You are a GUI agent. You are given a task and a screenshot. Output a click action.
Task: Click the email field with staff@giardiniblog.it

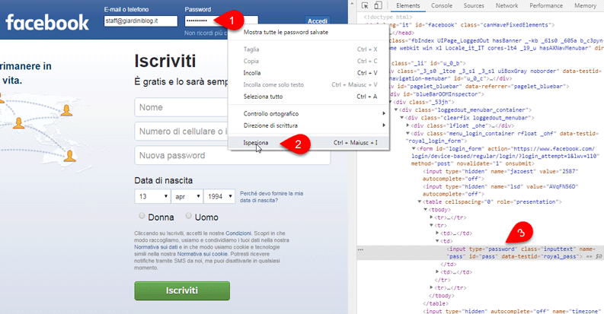pos(141,21)
